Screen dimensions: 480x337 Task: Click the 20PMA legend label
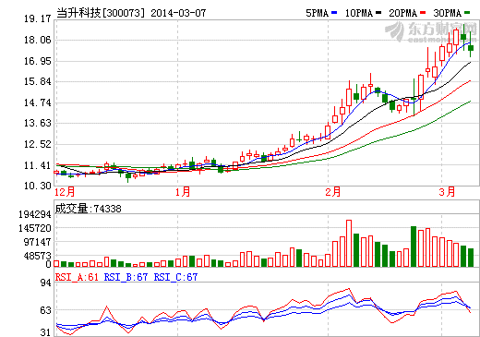(x=403, y=13)
